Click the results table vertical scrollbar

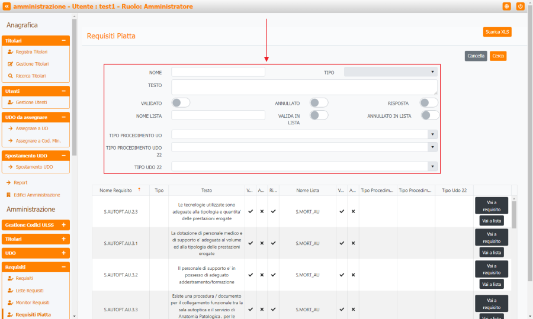514,214
